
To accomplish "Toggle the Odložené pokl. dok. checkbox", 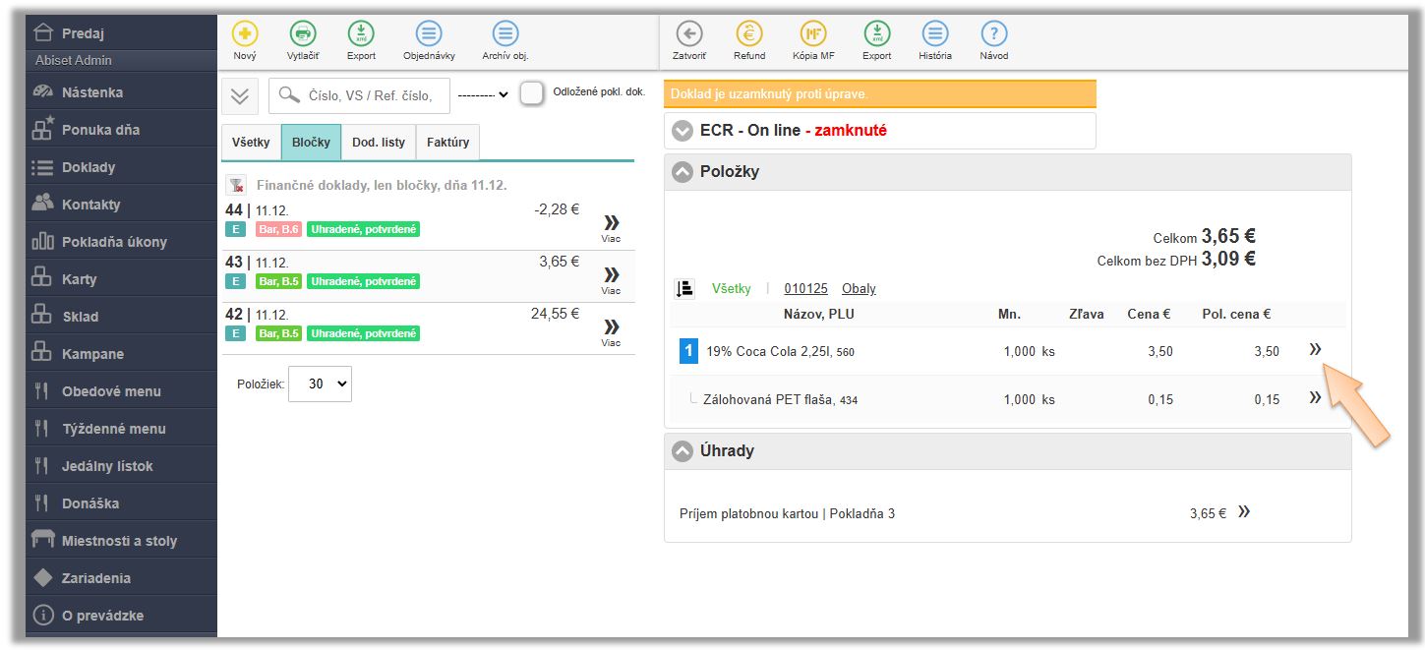I will (532, 93).
